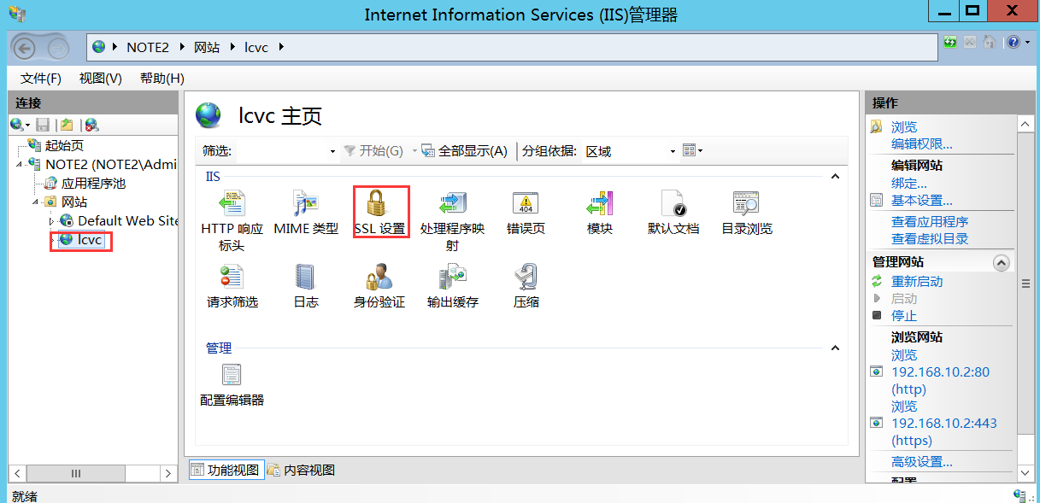Select 目录浏览 feature
1040x503 pixels.
click(745, 211)
